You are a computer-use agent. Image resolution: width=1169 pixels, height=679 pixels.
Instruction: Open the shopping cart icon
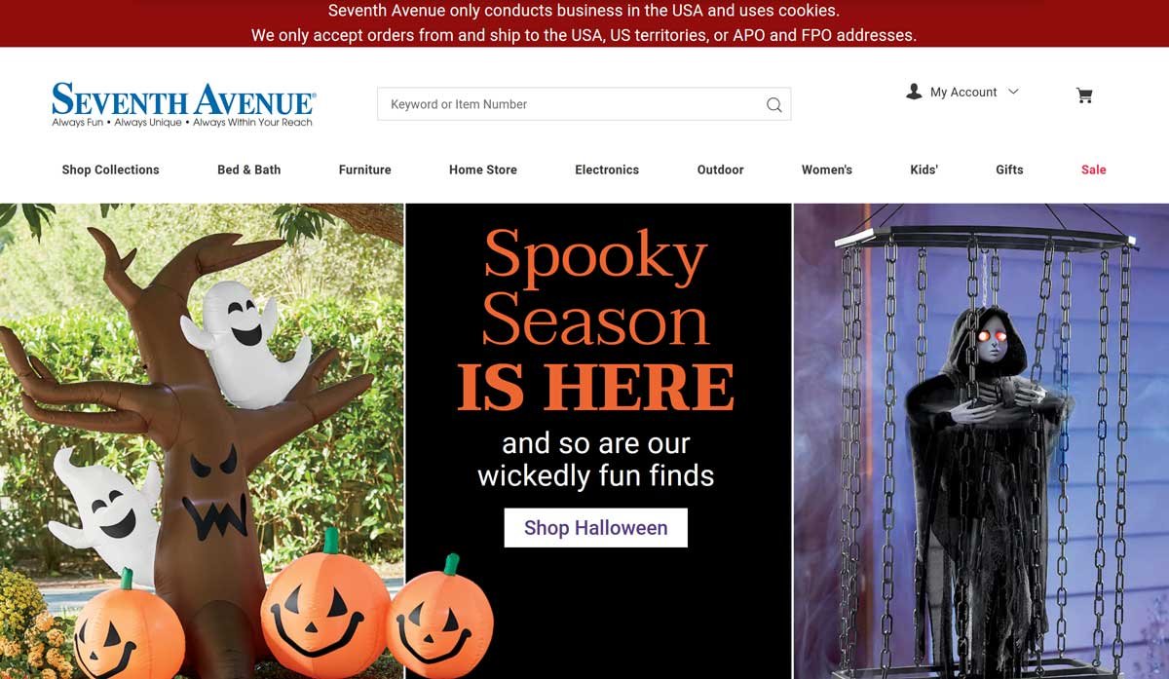(1084, 94)
